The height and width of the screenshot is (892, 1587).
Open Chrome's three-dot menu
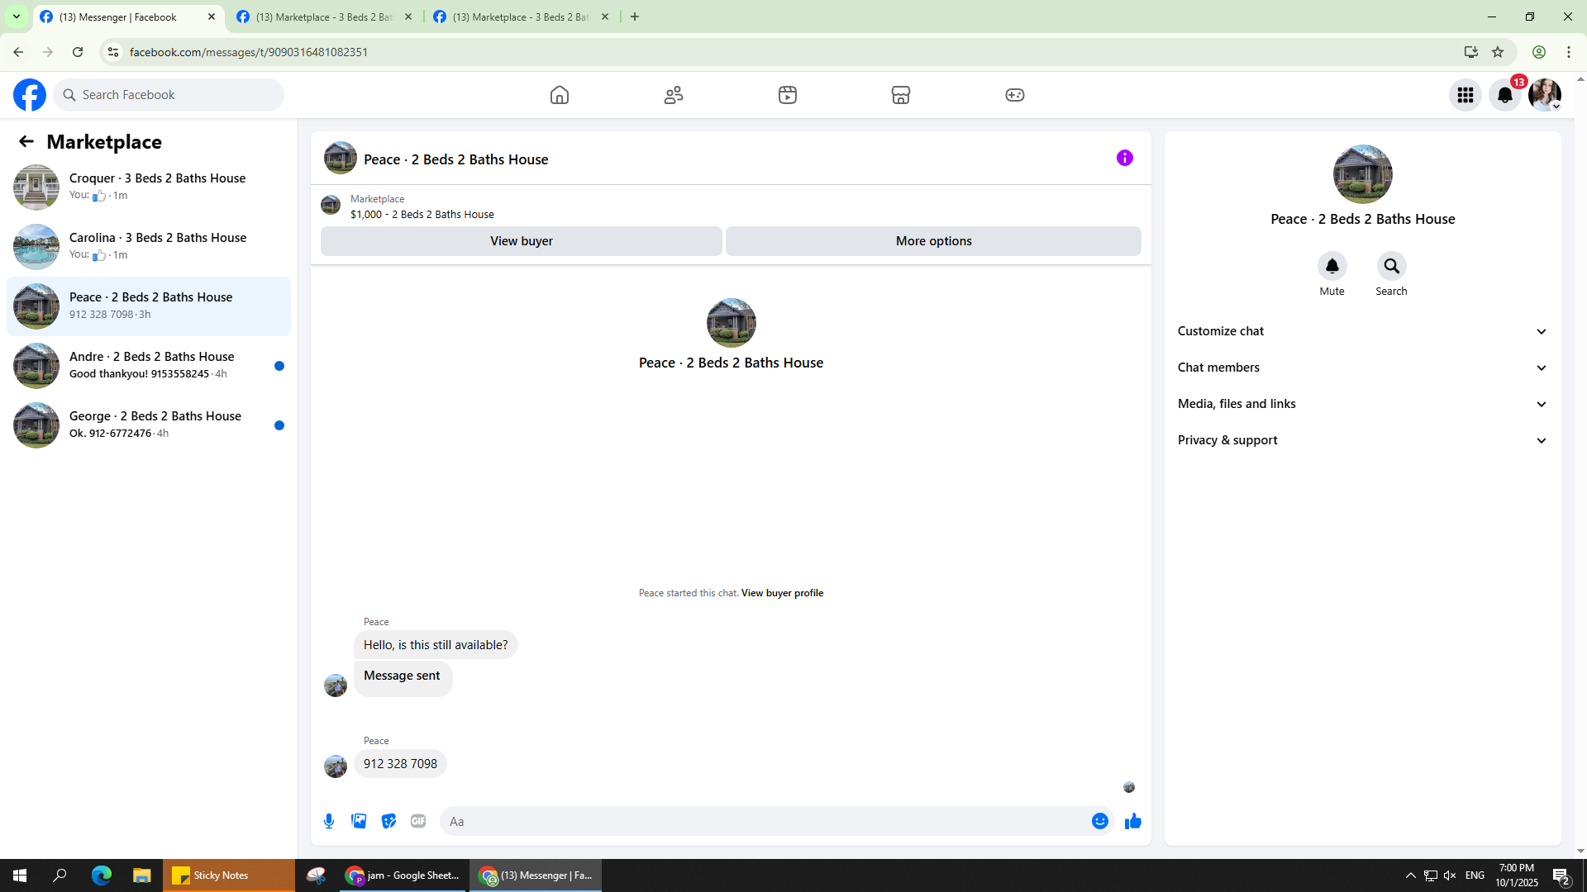pyautogui.click(x=1569, y=52)
